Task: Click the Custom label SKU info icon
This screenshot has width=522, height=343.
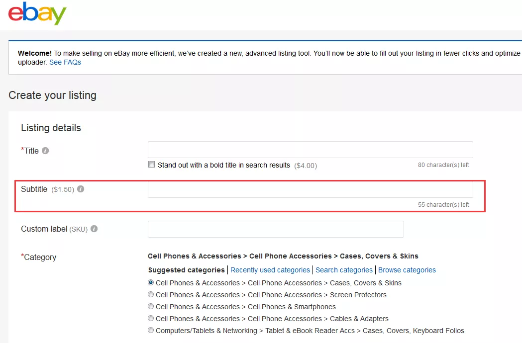Action: (94, 229)
